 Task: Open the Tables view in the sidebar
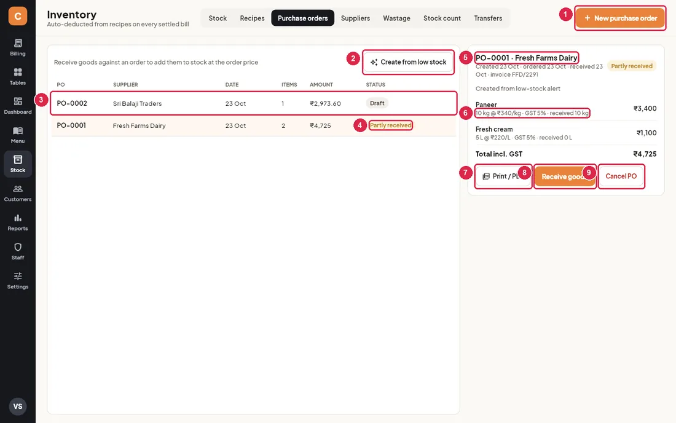click(18, 77)
